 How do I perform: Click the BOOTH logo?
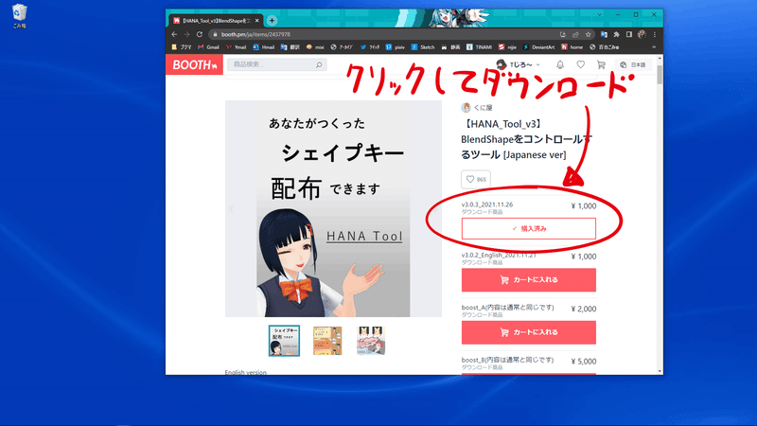[x=195, y=64]
